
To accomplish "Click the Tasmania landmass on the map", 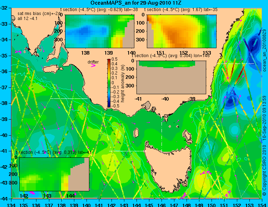I will (168, 168).
